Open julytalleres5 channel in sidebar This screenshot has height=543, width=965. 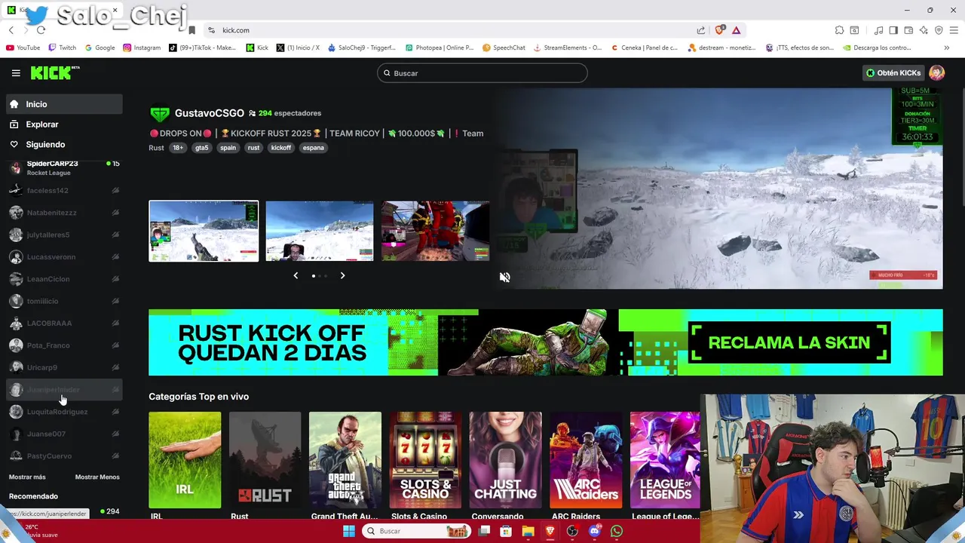pyautogui.click(x=64, y=235)
